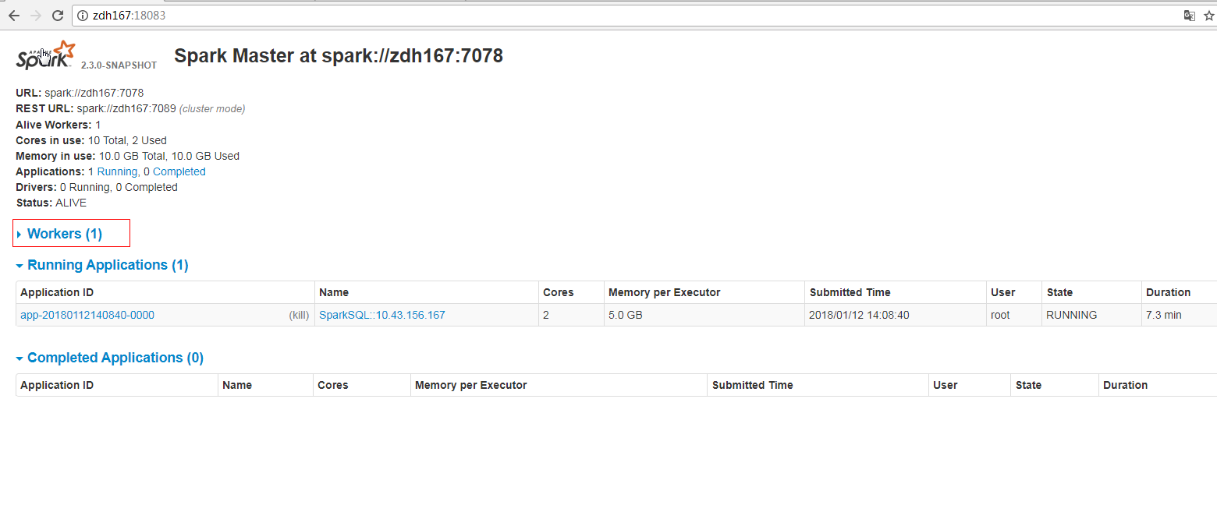Viewport: 1217px width, 526px height.
Task: Open the SparkSQL::10.43.156.167 application link
Action: click(382, 315)
